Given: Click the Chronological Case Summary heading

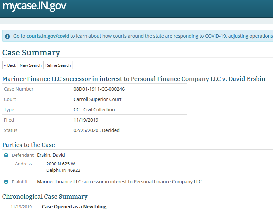Looking at the screenshot, I should point(45,197).
